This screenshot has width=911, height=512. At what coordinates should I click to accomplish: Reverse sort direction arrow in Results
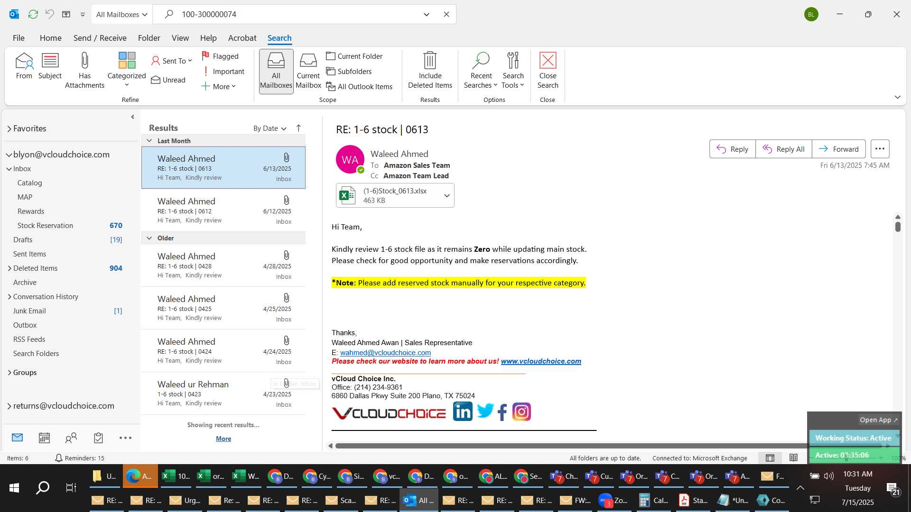coord(298,128)
